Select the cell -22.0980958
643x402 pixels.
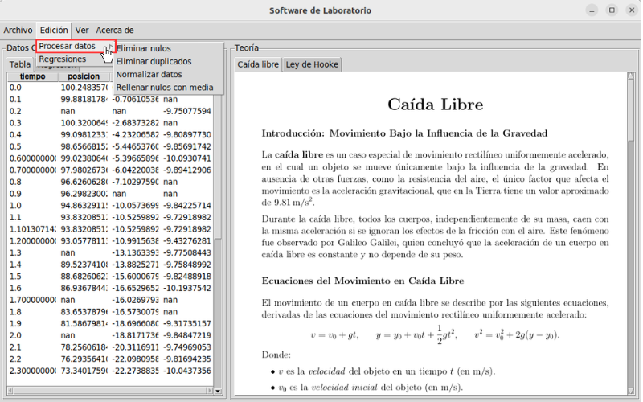[135, 359]
